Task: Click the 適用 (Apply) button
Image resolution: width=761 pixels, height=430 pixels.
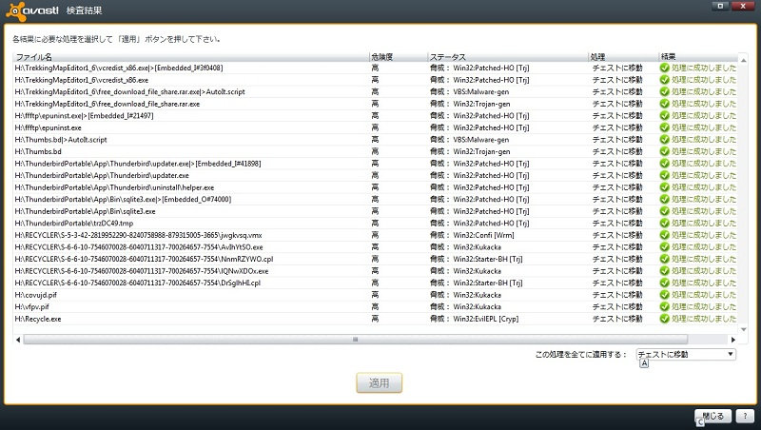Action: [379, 383]
